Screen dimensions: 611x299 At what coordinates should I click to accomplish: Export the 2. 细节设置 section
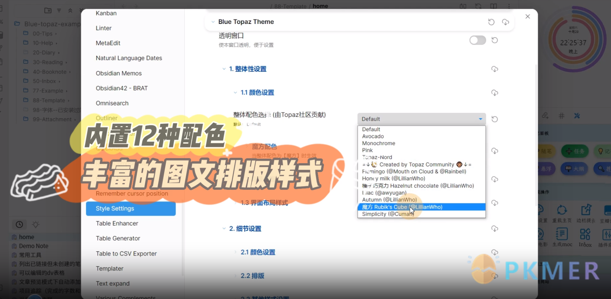pyautogui.click(x=495, y=229)
